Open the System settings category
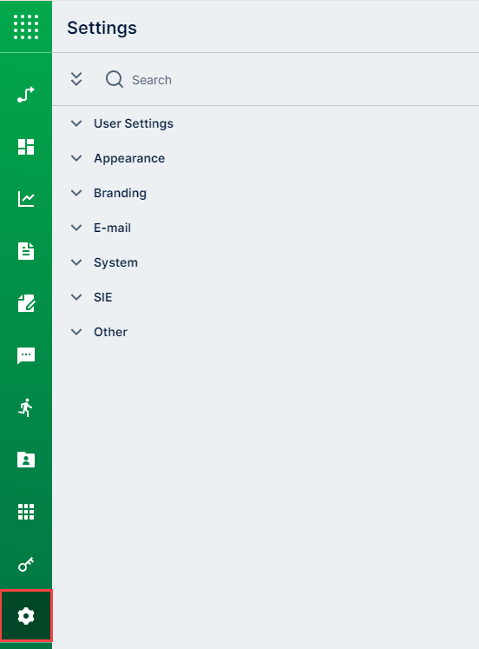This screenshot has width=479, height=649. click(115, 262)
